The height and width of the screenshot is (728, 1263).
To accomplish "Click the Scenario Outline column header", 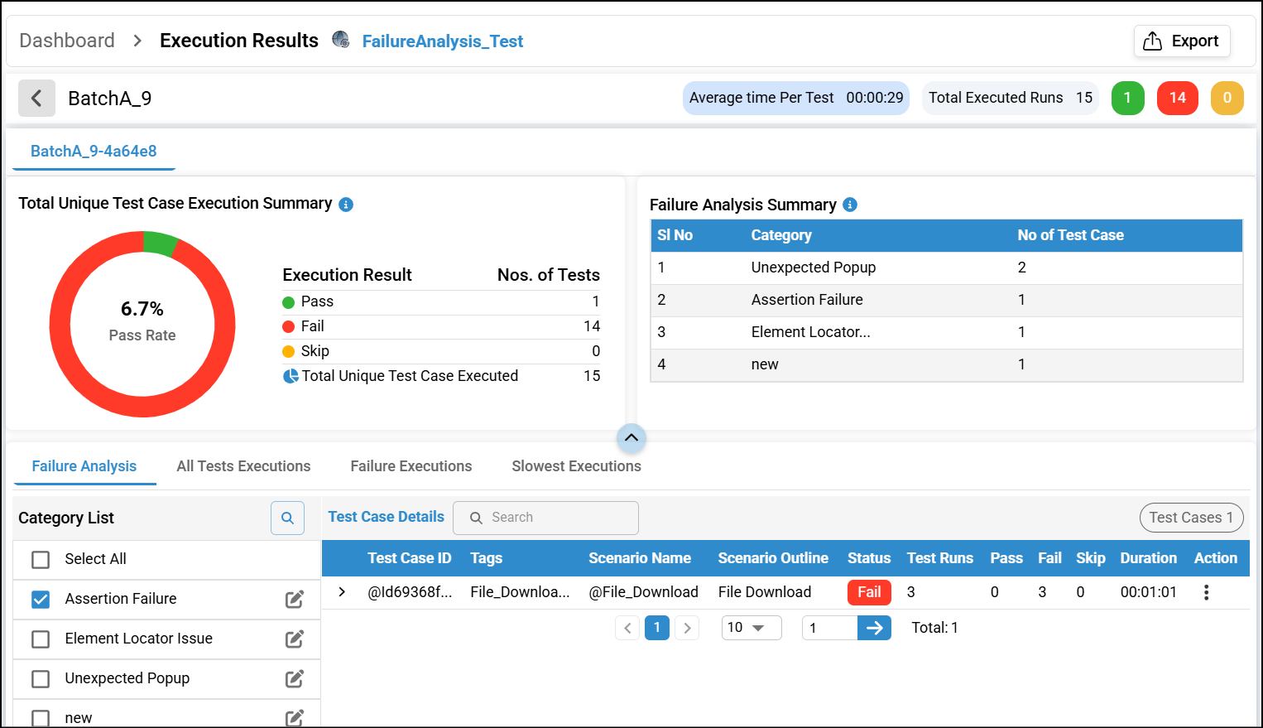I will tap(773, 558).
